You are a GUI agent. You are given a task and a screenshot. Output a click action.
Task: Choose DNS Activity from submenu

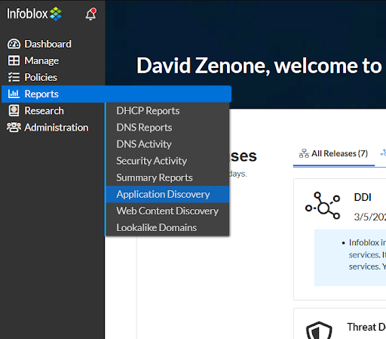click(167, 144)
